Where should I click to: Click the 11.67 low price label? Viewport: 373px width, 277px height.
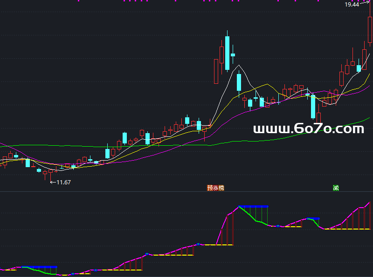tap(63, 182)
